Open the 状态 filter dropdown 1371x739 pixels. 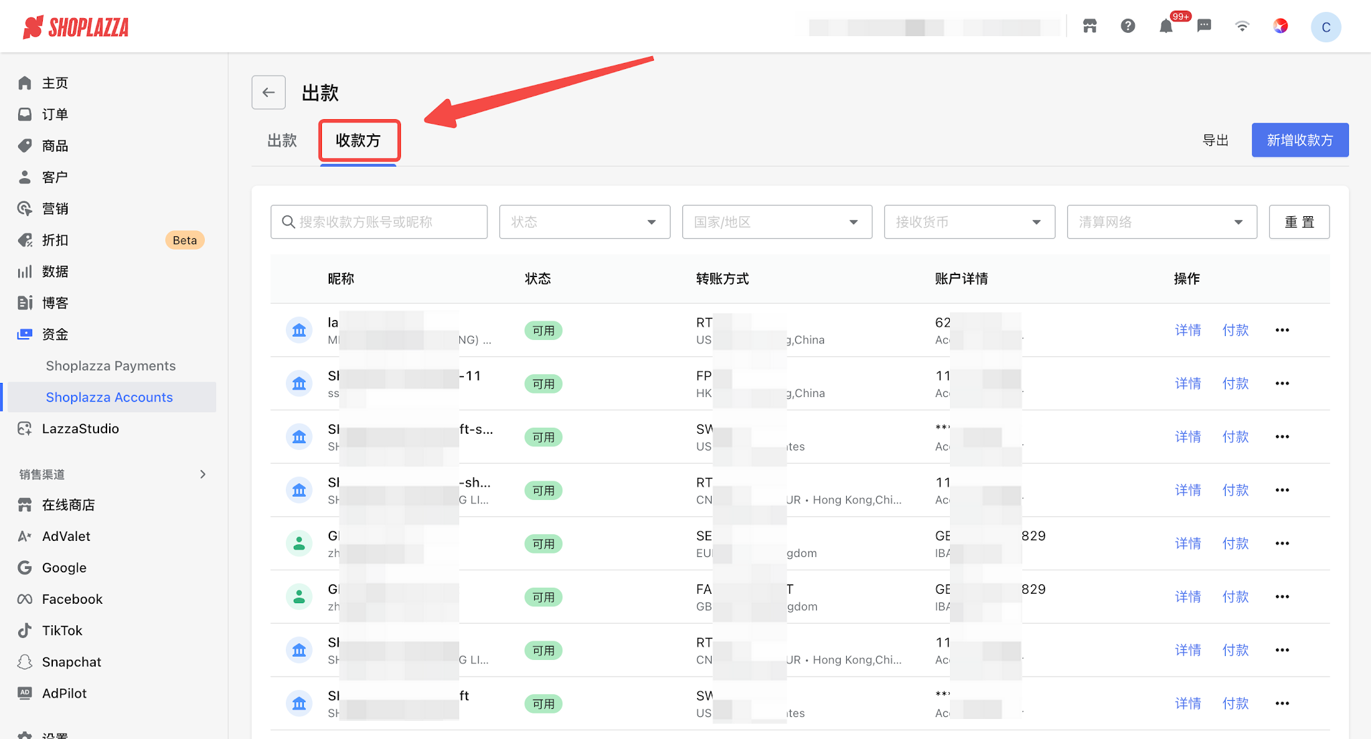pos(584,222)
